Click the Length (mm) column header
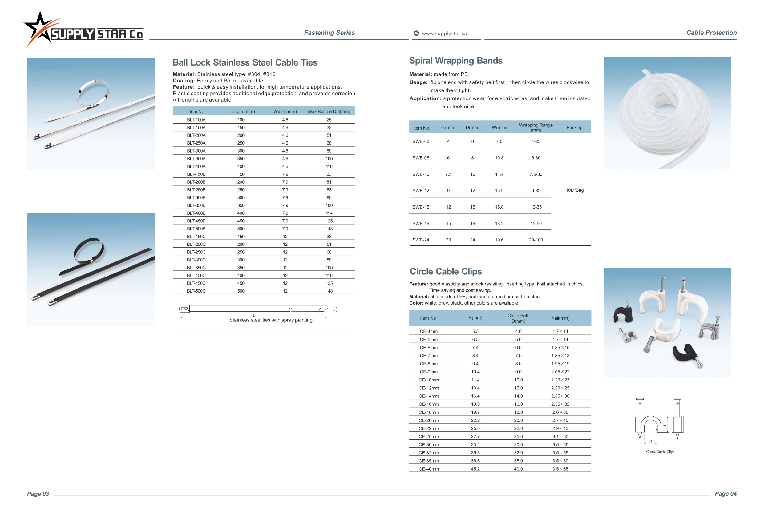This screenshot has height=518, width=764. coord(242,112)
